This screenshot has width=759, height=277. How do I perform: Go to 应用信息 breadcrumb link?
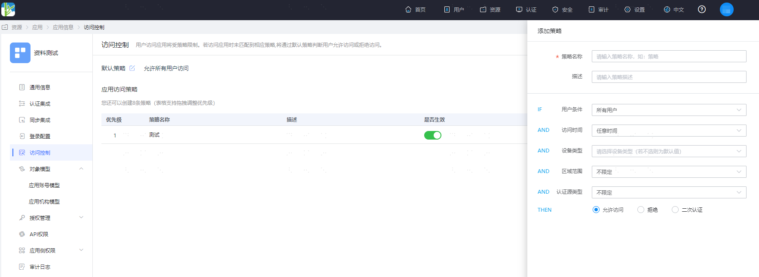point(63,27)
